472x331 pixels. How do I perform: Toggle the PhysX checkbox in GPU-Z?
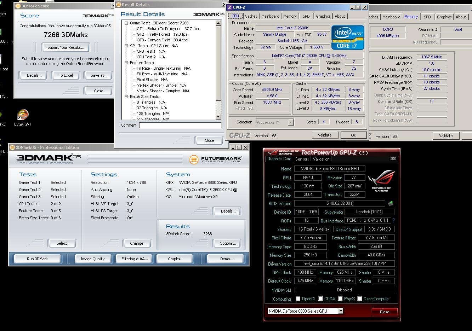(x=340, y=299)
